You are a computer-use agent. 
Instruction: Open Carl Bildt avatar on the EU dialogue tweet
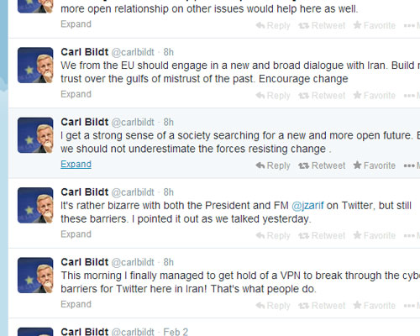tap(35, 65)
